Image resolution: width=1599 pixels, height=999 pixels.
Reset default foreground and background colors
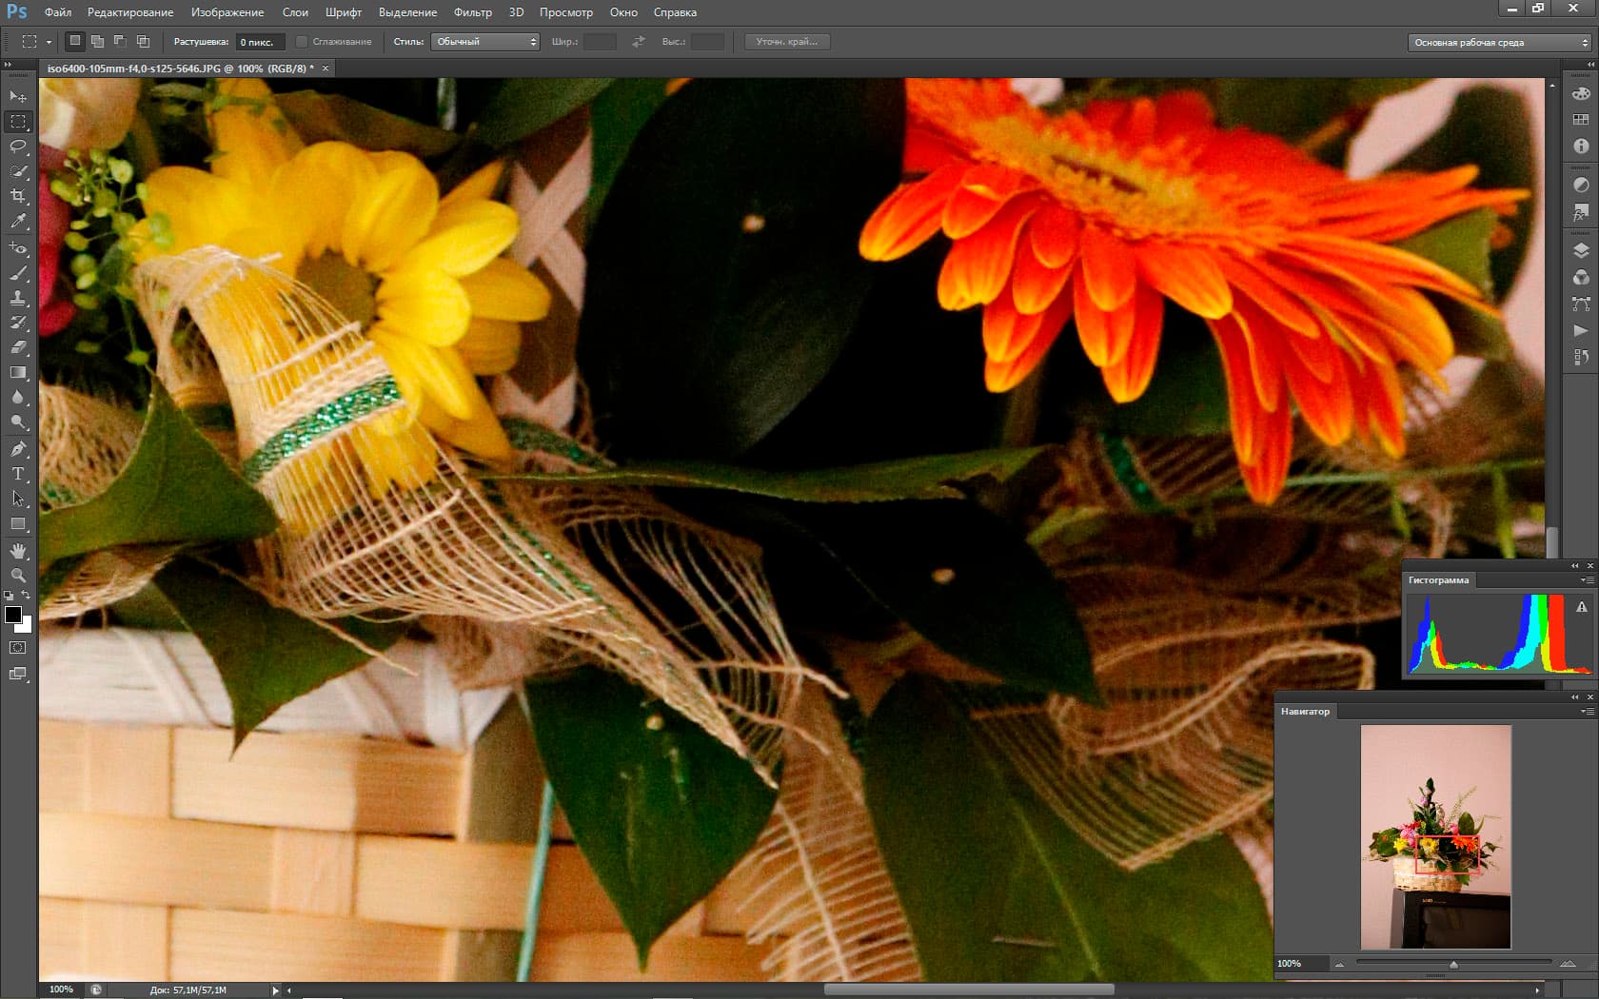click(x=9, y=596)
